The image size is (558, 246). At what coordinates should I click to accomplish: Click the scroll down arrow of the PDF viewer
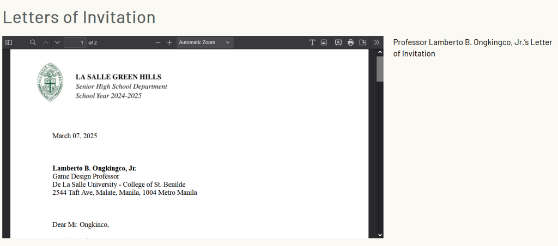tap(380, 235)
